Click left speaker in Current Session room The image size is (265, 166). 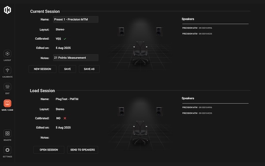pyautogui.click(x=121, y=31)
